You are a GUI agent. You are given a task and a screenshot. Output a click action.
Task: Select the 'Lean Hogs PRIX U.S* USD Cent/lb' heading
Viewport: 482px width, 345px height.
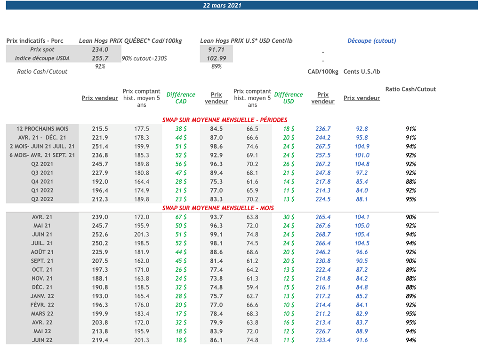[x=246, y=41]
